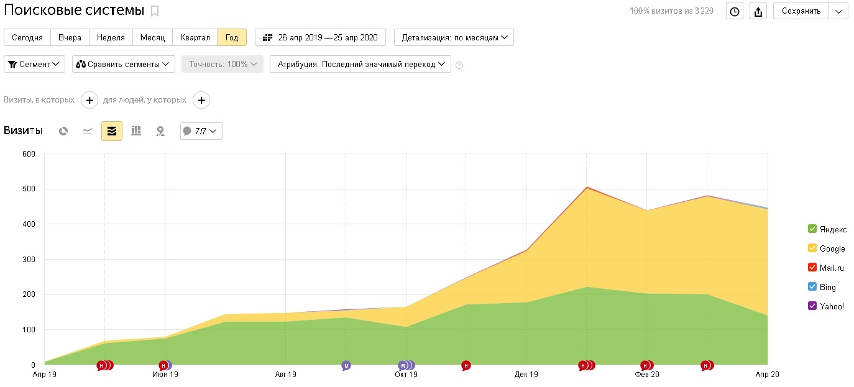
Task: Click the purple annotation marker near Авг 19
Action: coord(346,365)
